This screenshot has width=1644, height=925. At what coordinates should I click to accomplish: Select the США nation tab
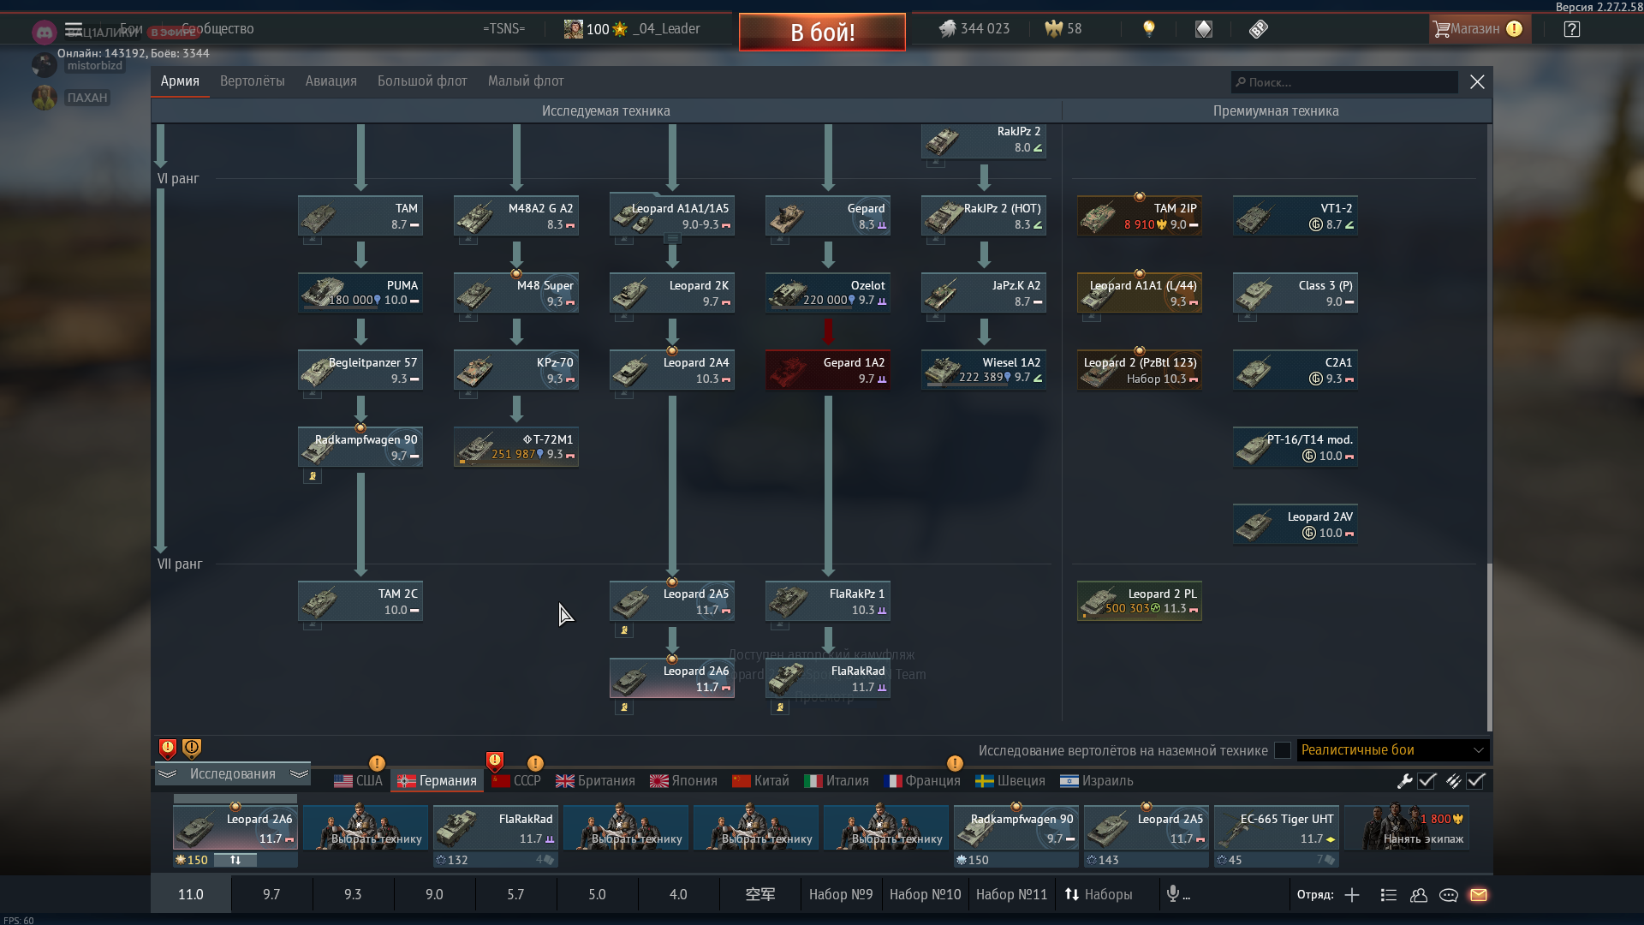click(358, 781)
